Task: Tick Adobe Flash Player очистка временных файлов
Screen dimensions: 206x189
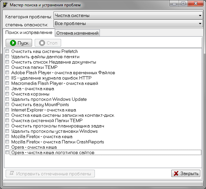Action: click(7, 73)
